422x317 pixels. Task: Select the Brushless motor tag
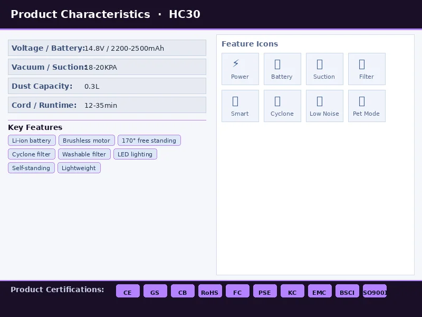[87, 141]
